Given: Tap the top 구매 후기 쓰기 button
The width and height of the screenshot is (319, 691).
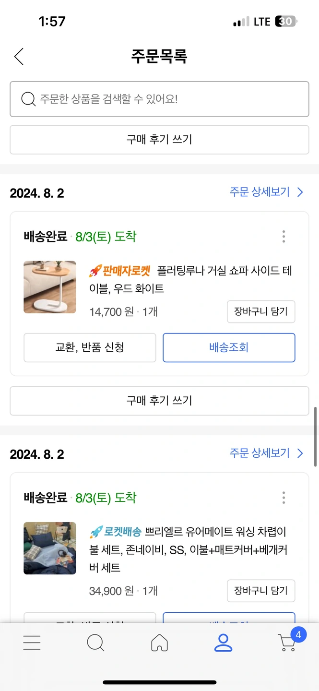Looking at the screenshot, I should [x=159, y=140].
